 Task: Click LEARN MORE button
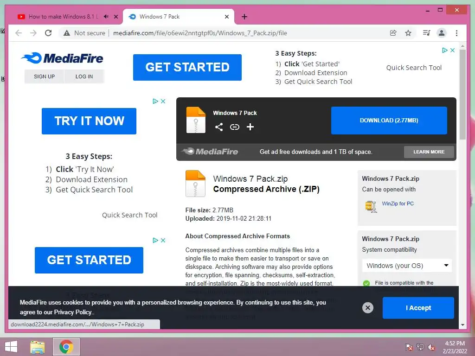coord(429,152)
